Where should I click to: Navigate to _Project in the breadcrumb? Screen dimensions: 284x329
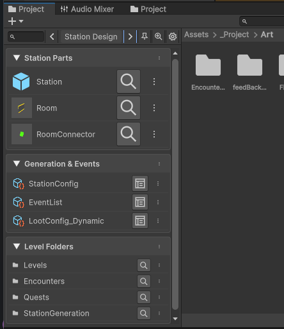click(234, 35)
